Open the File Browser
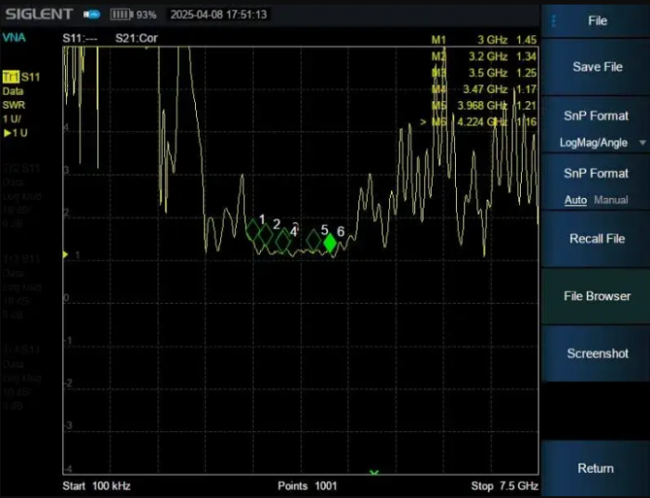650x498 pixels. (x=595, y=296)
